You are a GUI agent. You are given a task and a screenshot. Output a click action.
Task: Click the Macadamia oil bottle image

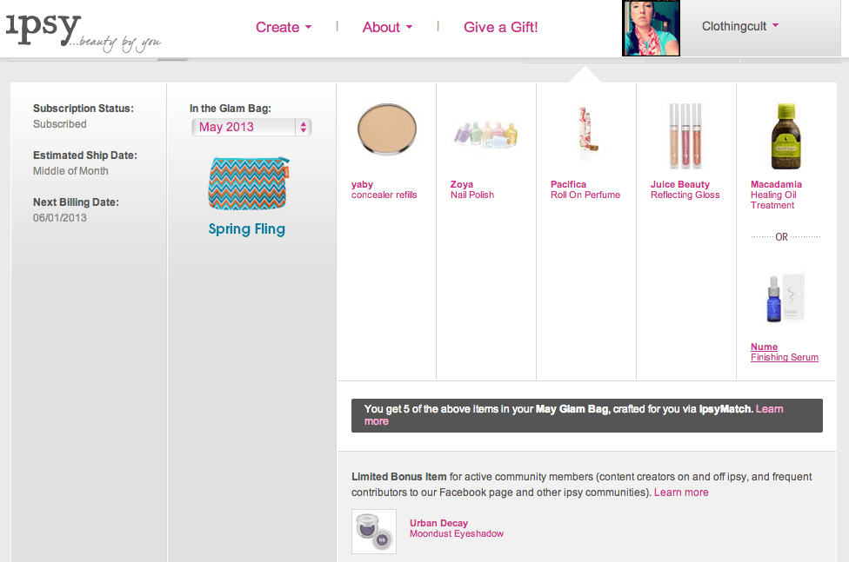tap(785, 136)
